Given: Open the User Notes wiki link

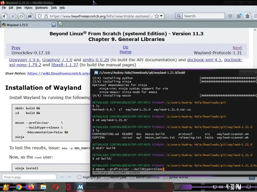Looking at the screenshot, I should 58,73.
